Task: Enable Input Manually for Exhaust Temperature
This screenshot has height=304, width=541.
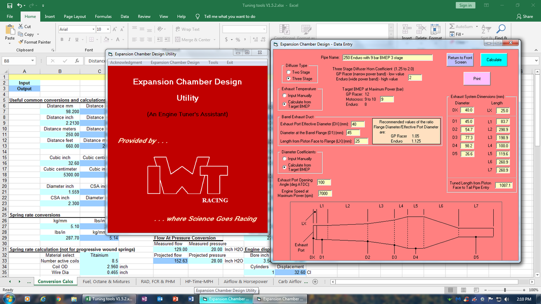Action: (284, 95)
